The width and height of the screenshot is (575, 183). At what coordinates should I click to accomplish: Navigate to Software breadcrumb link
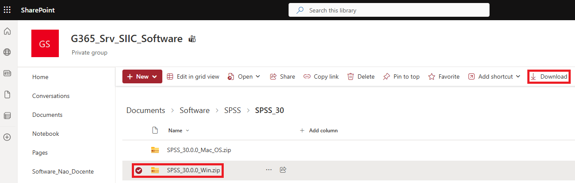tap(195, 110)
